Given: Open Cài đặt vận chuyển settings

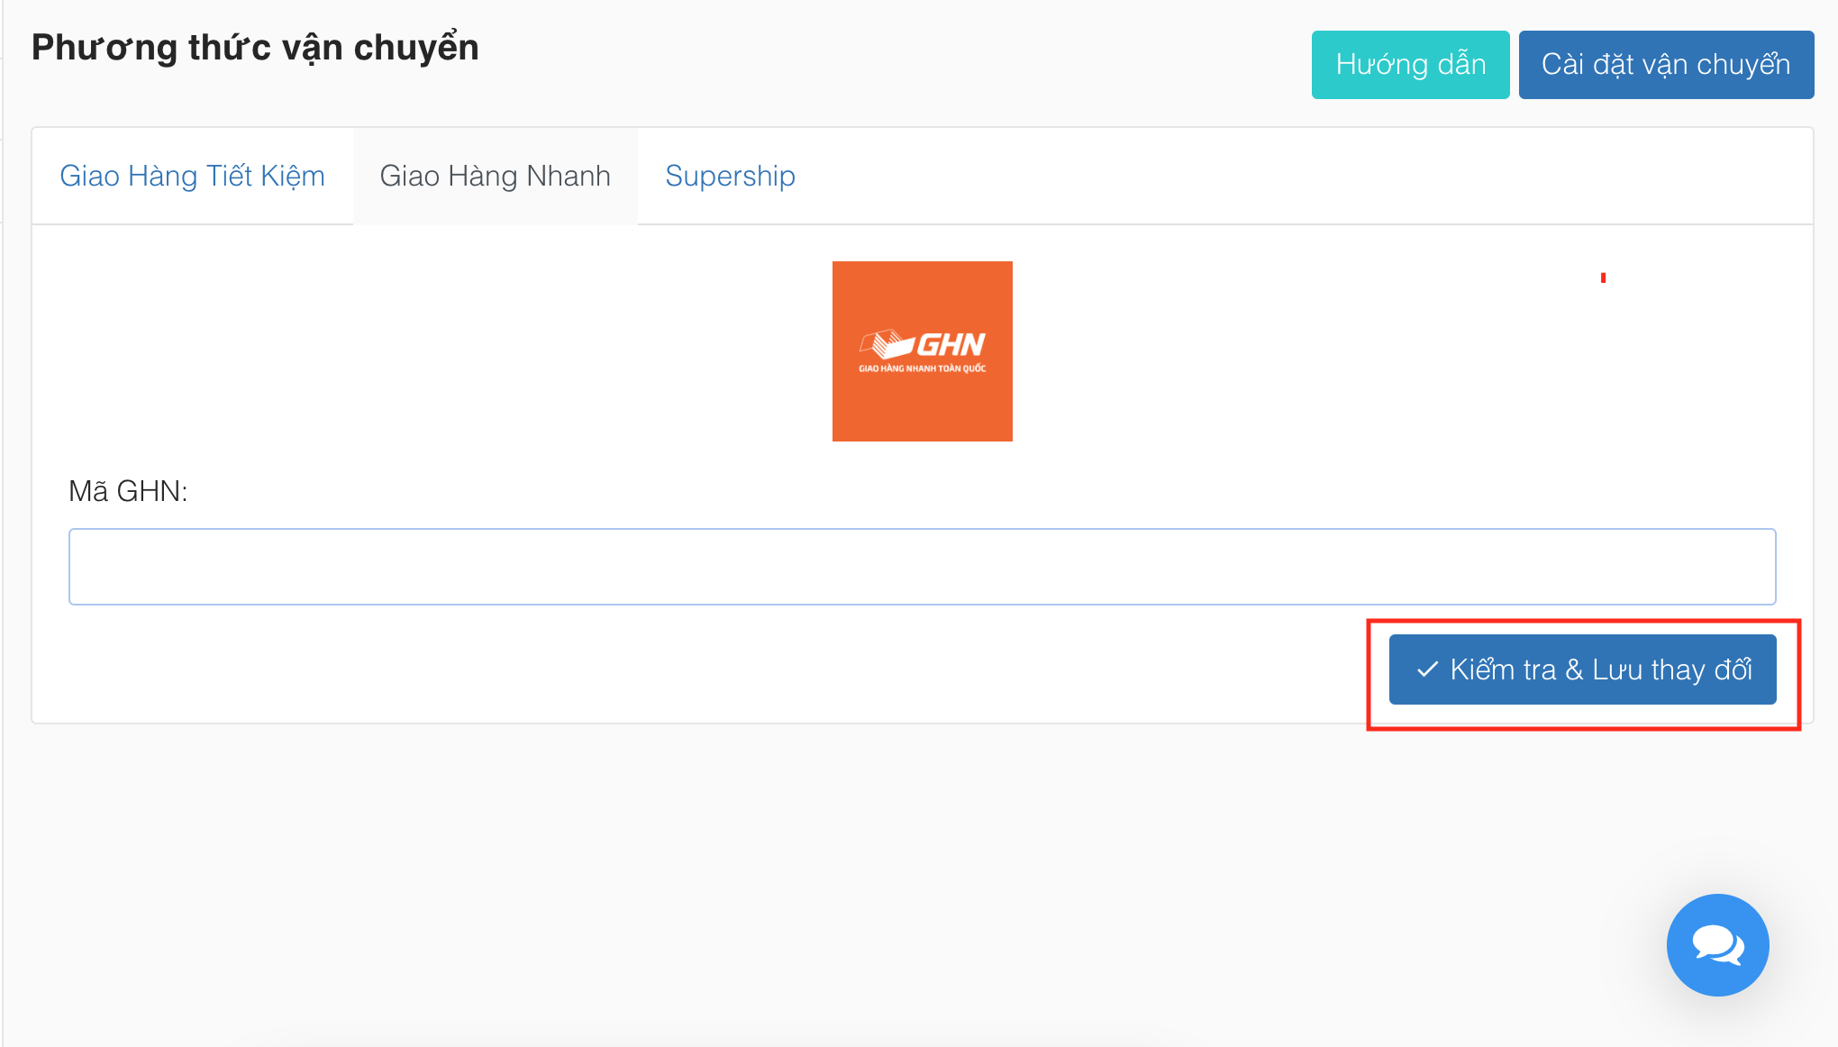Looking at the screenshot, I should pos(1665,65).
